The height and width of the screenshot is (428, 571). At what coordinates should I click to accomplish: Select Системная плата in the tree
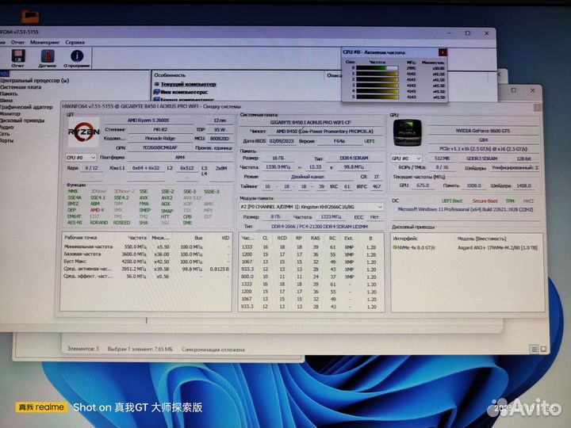tap(21, 87)
